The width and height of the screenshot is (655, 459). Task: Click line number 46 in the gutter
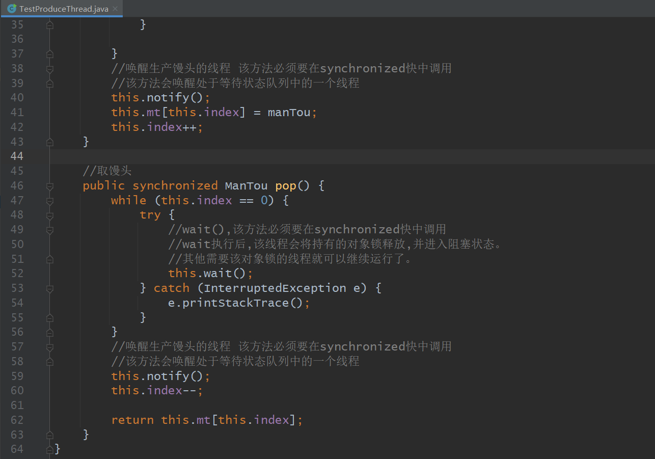click(x=17, y=186)
